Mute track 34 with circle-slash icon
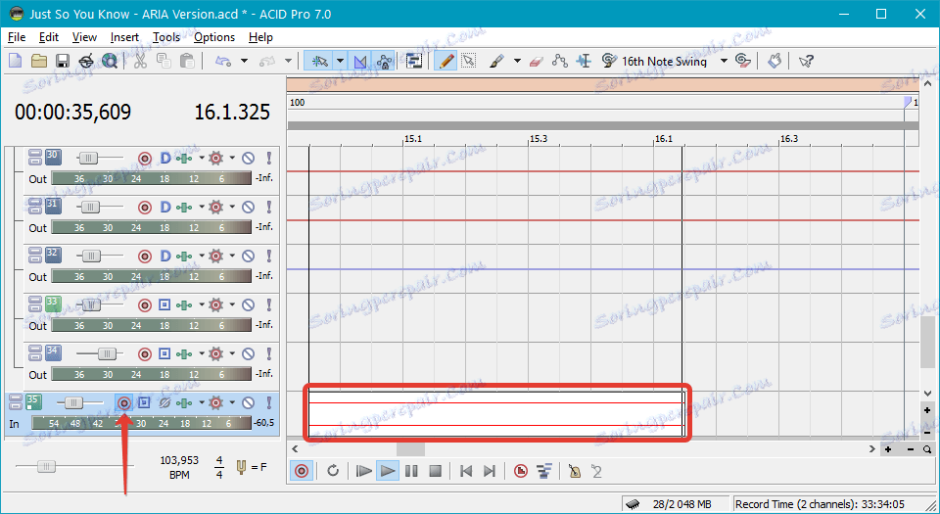This screenshot has width=940, height=514. click(248, 354)
